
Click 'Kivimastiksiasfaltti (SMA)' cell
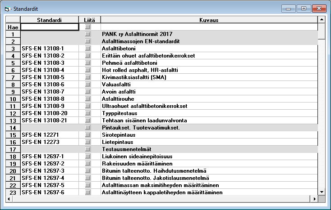209,77
